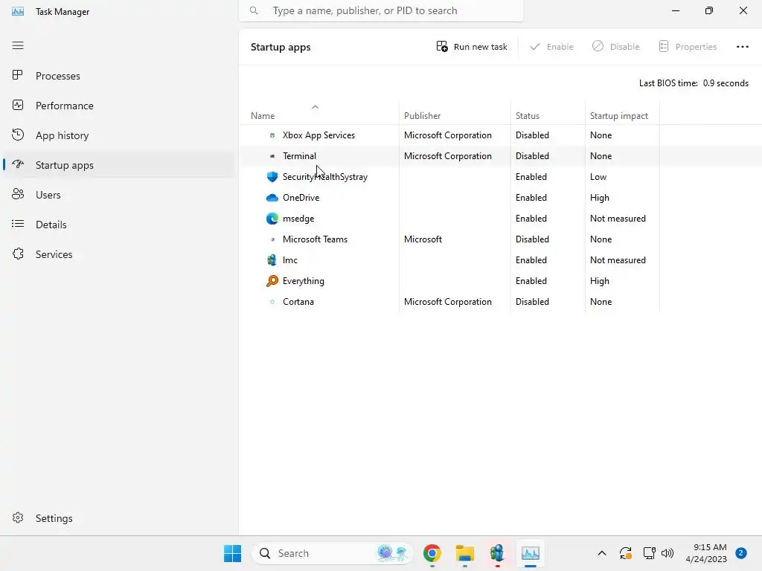Click the lmc app icon in list
The height and width of the screenshot is (571, 762).
click(272, 259)
